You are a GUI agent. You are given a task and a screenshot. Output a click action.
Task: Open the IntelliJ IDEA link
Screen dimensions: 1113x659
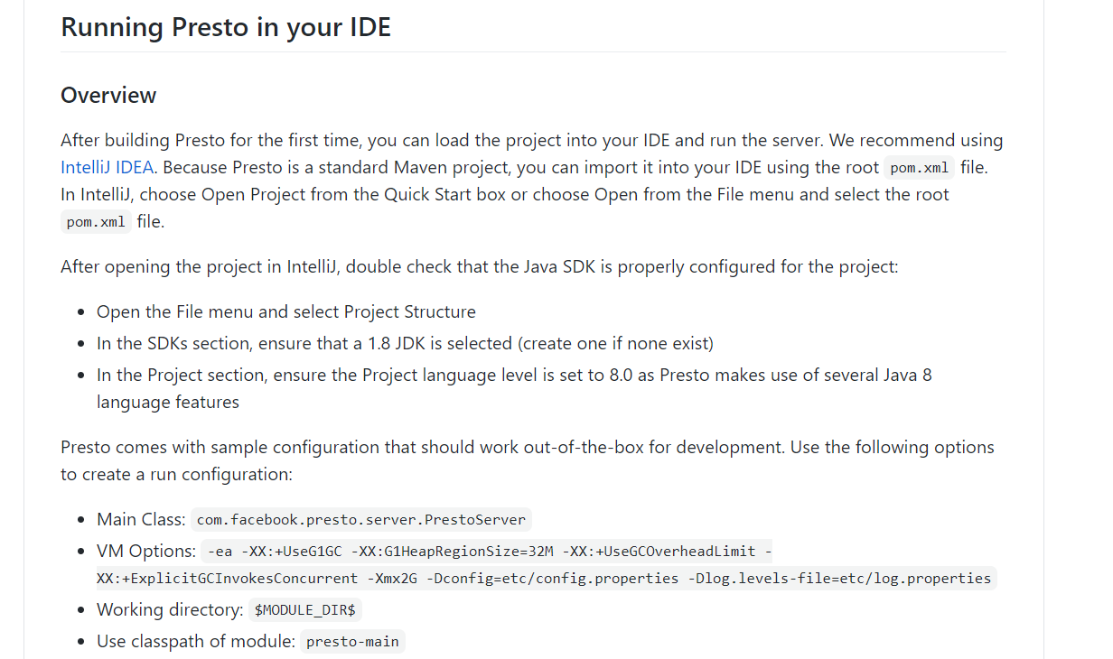107,168
